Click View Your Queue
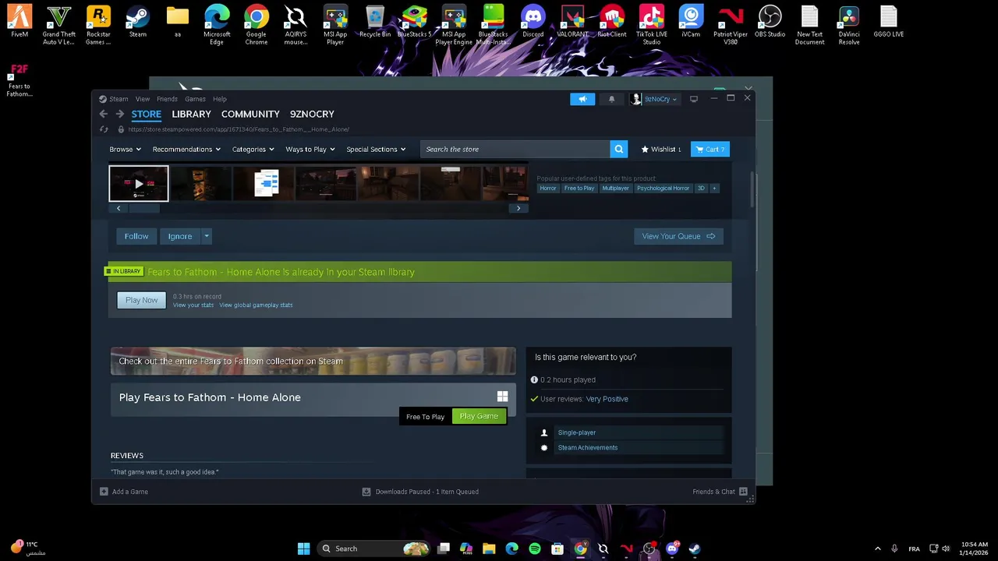Image resolution: width=998 pixels, height=561 pixels. pos(678,236)
